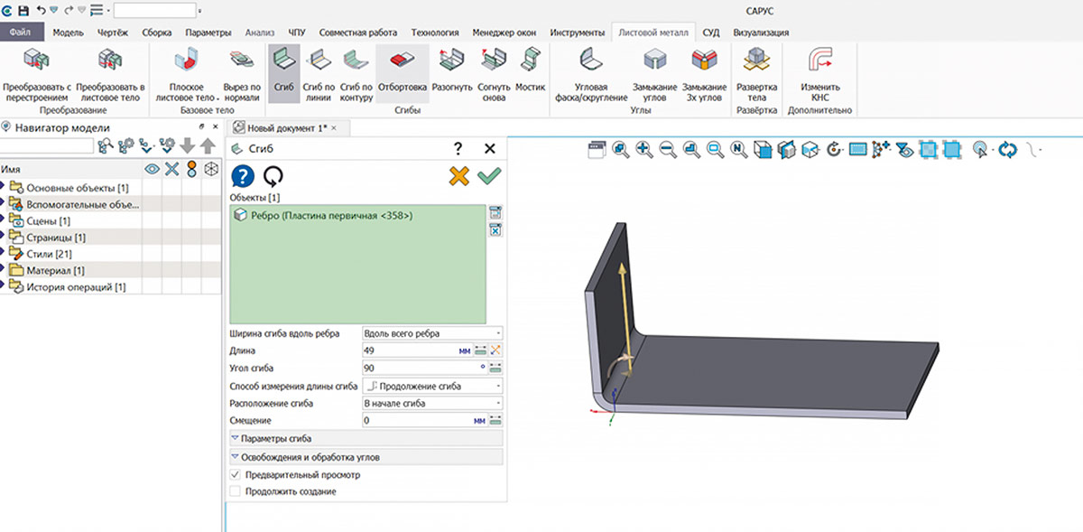Expand Стили [21] tree node
The height and width of the screenshot is (532, 1083).
click(x=3, y=254)
